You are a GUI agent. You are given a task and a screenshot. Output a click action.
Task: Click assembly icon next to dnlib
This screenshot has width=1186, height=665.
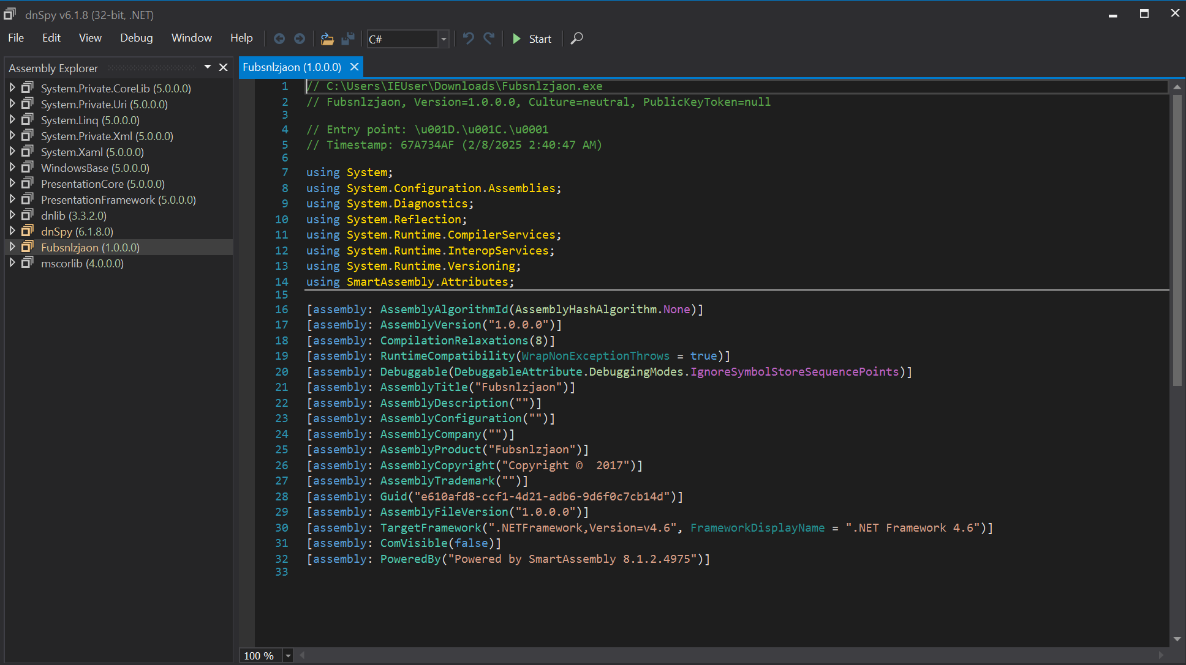(x=28, y=215)
